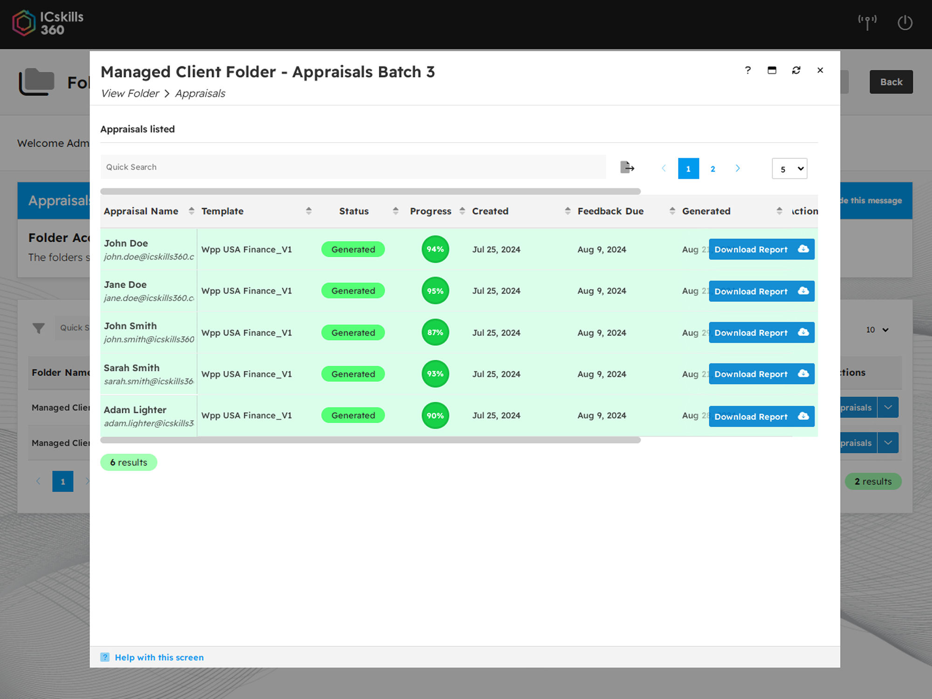This screenshot has height=699, width=932.
Task: Download report for John Doe
Action: (761, 249)
